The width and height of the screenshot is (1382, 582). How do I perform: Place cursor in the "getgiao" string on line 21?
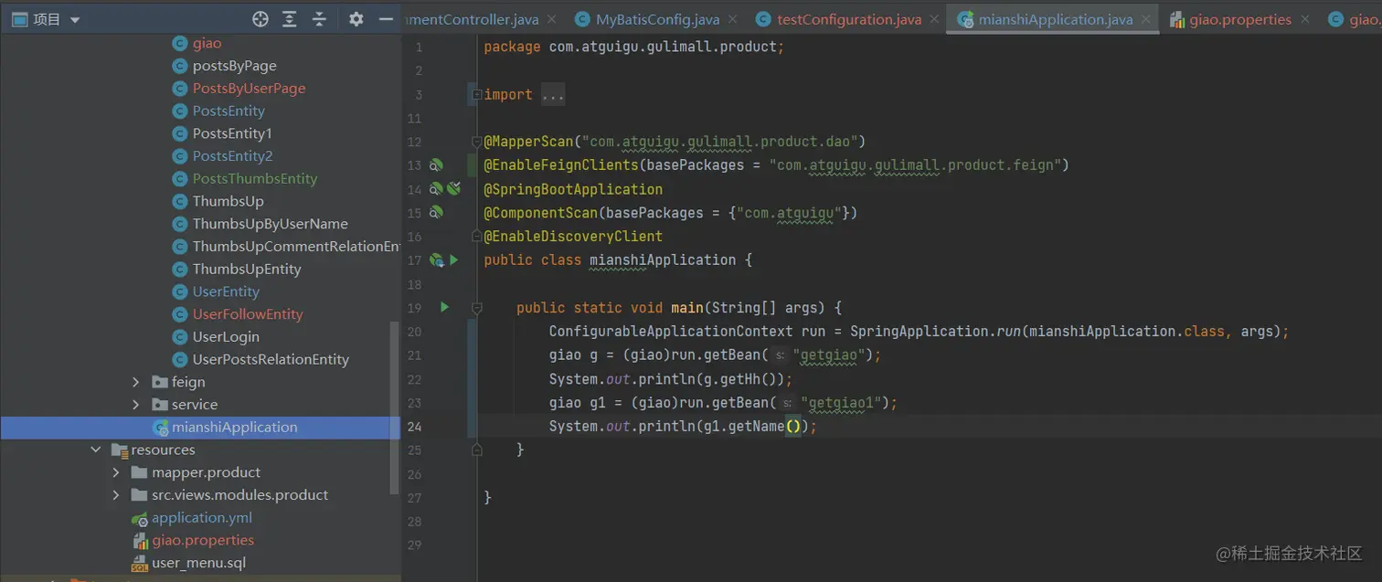point(828,355)
